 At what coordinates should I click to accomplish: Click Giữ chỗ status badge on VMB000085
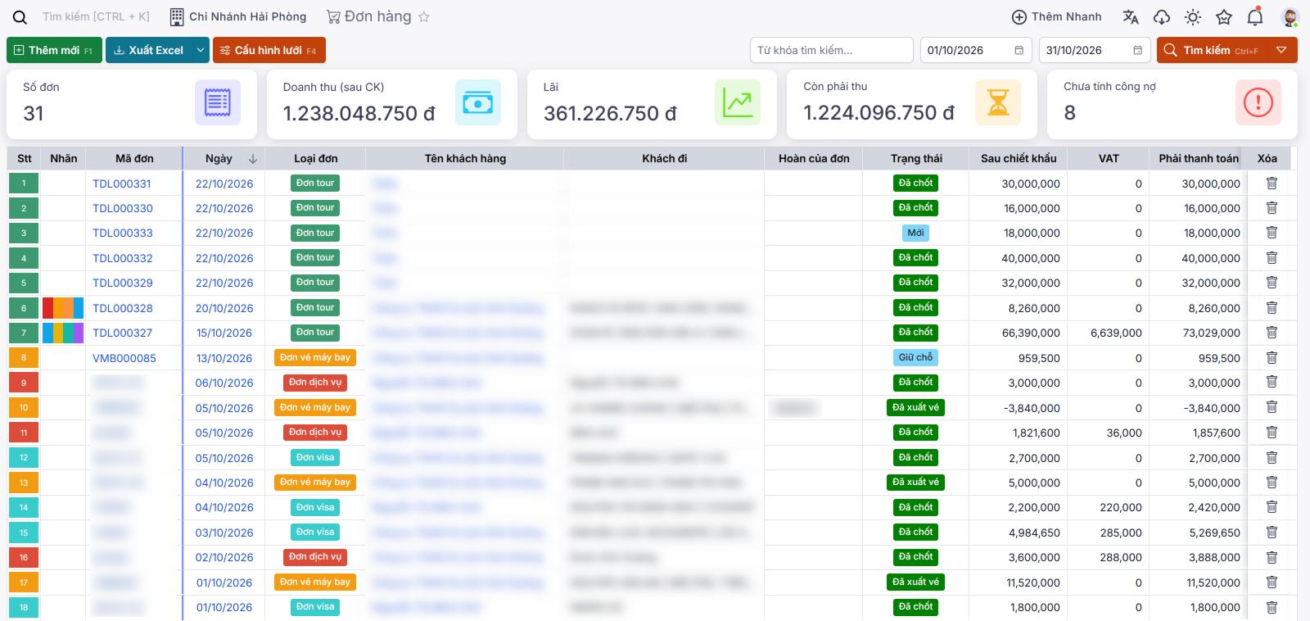click(915, 357)
